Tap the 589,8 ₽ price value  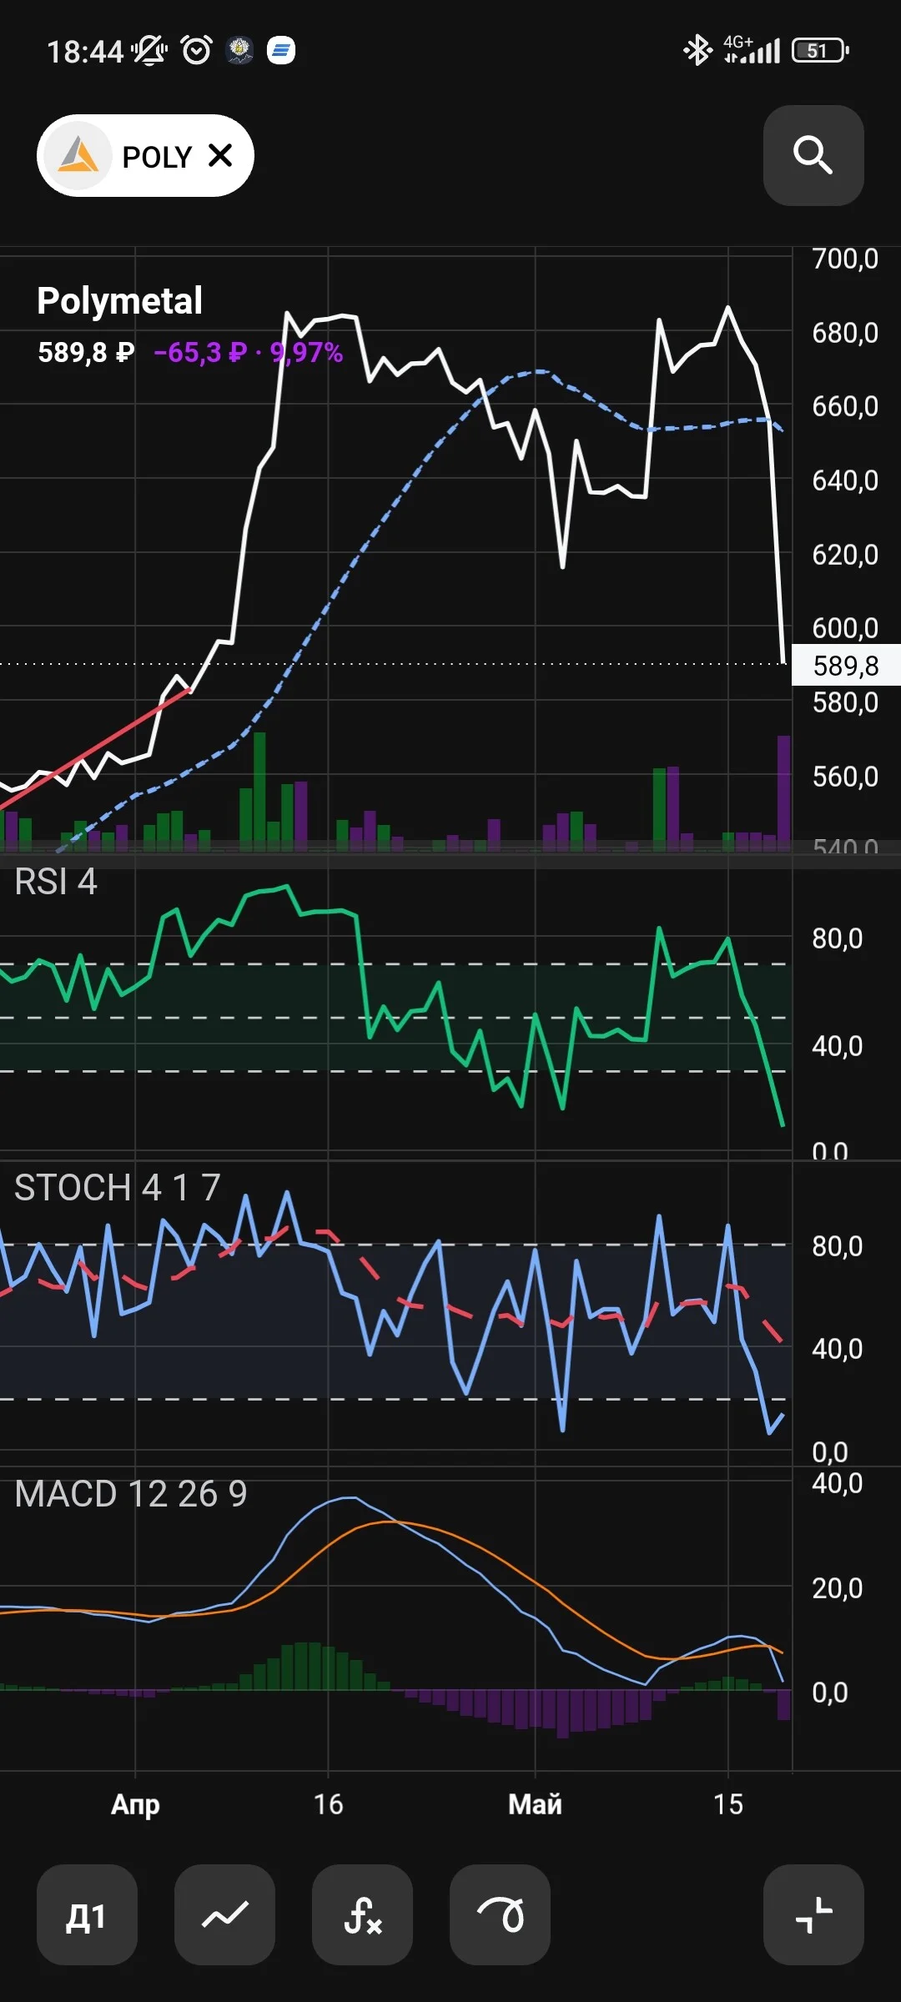click(86, 352)
